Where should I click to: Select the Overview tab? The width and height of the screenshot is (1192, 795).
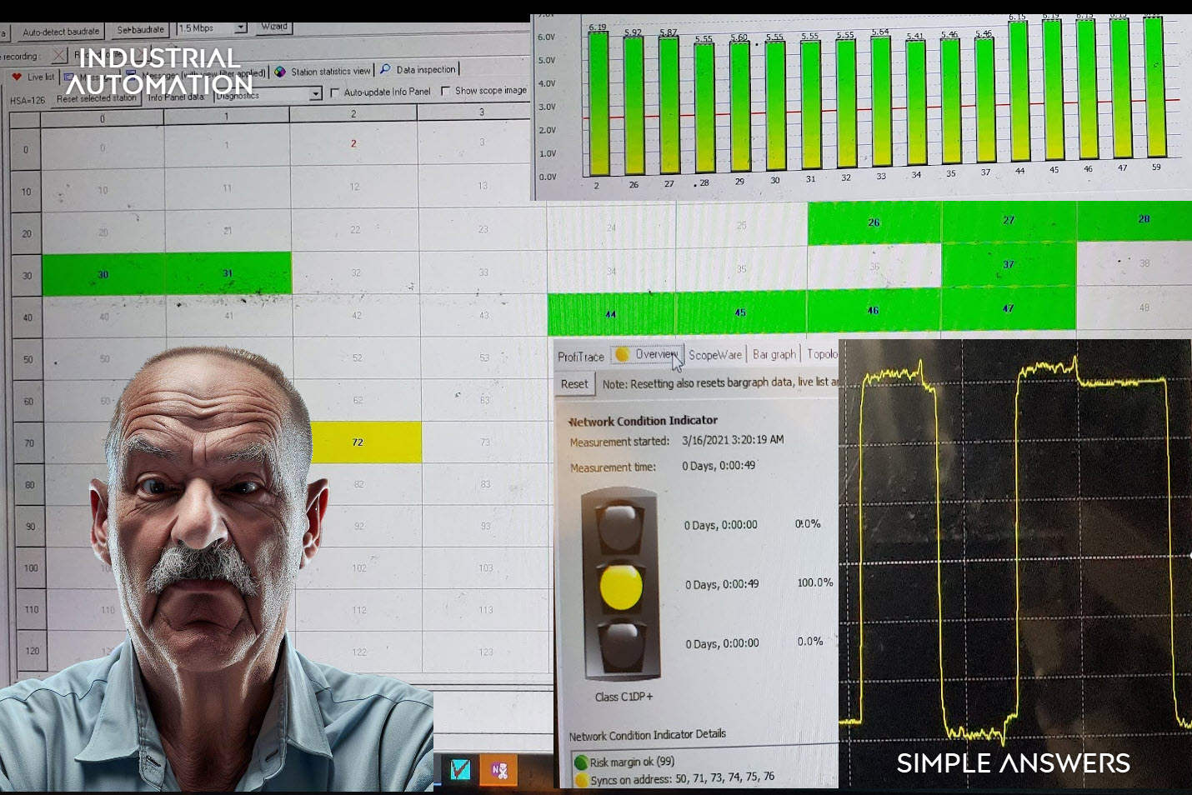[x=647, y=354]
